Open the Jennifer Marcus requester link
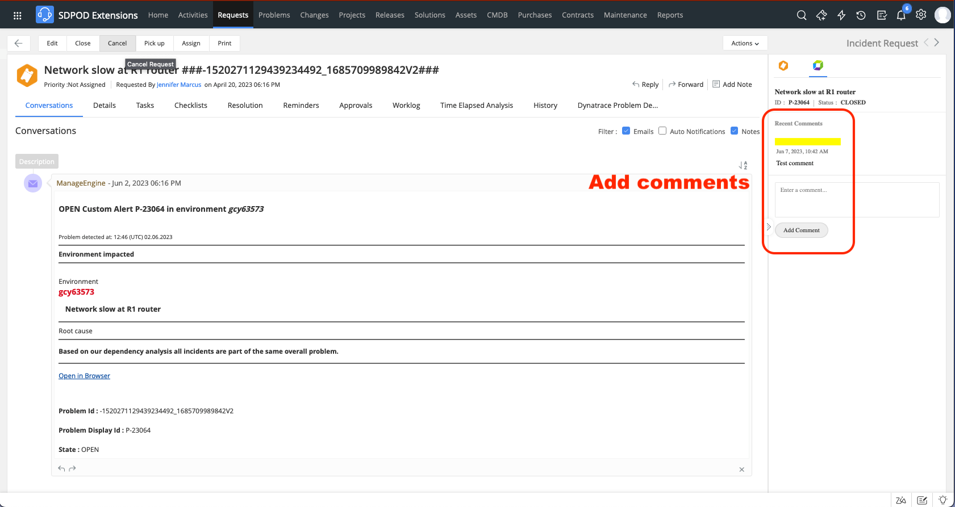Image resolution: width=955 pixels, height=507 pixels. (179, 85)
